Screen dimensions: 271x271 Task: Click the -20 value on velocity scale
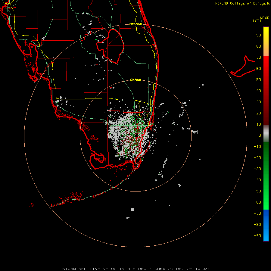coord(257,157)
